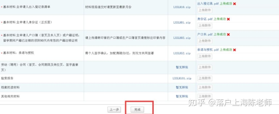Screen dimensions: 279x114
Task: Download LXSLH52.zip sample
Action: click(x=182, y=53)
